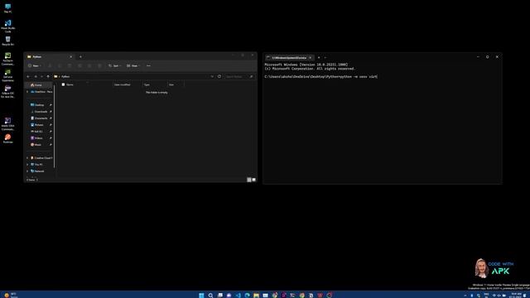Open recent locations chevron beside Forward arrow
Viewport: 530px width, 298px height.
41,77
